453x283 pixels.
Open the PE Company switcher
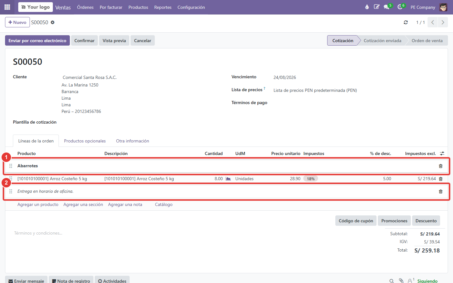coord(423,7)
